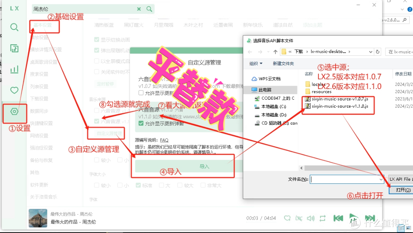The height and width of the screenshot is (233, 413).
Task: Toggle 弹出层随机动画 checkbox
Action: 97,50
